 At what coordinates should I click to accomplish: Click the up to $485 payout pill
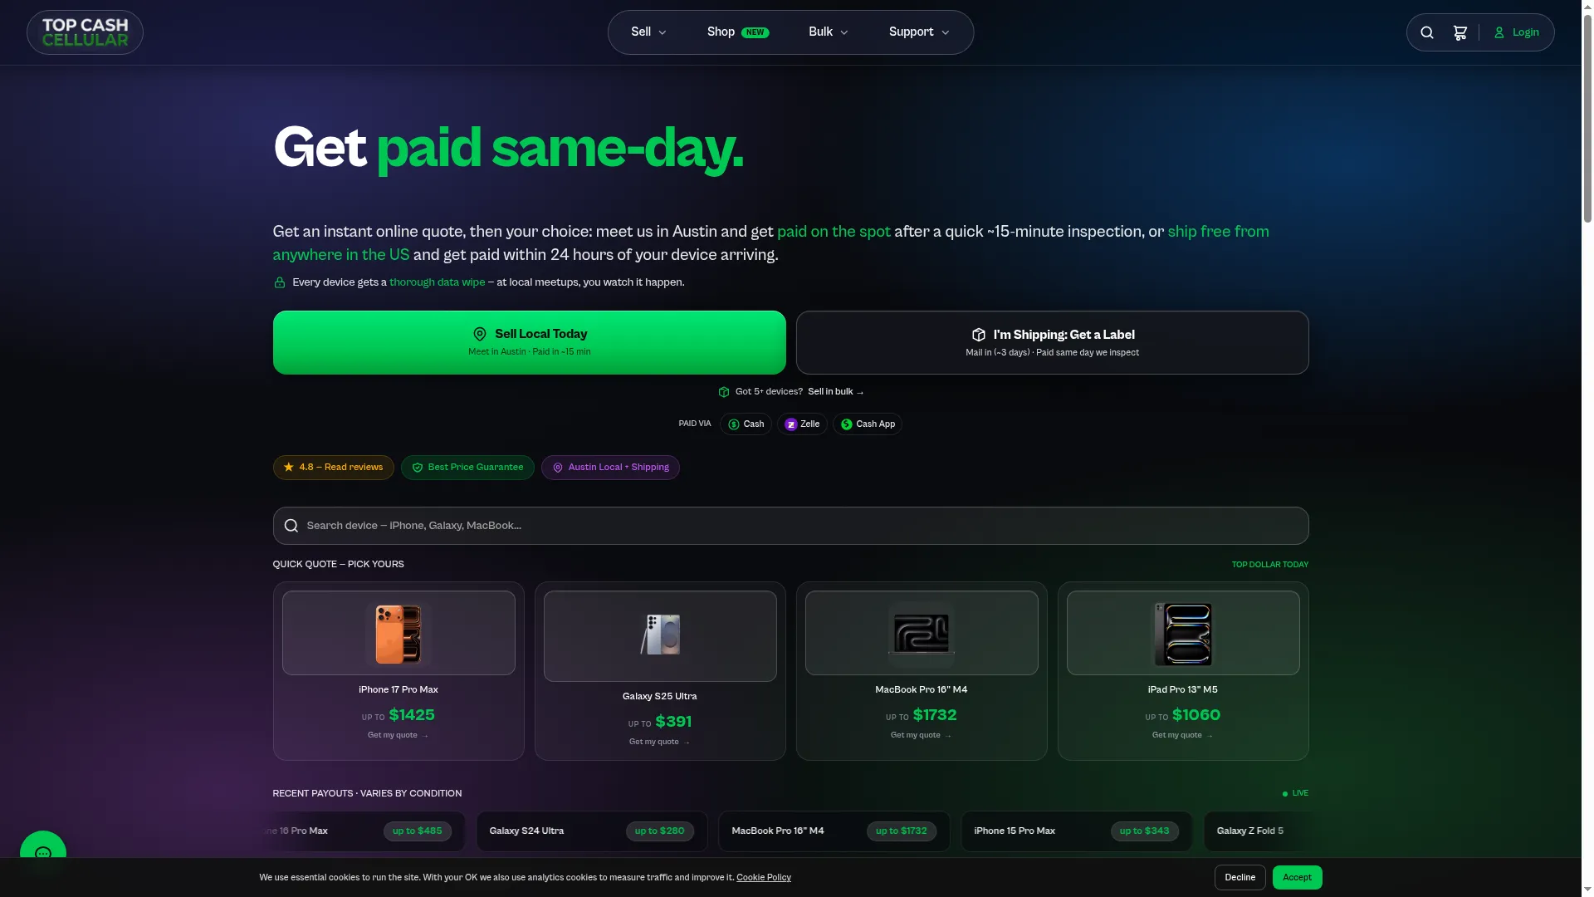coord(418,831)
